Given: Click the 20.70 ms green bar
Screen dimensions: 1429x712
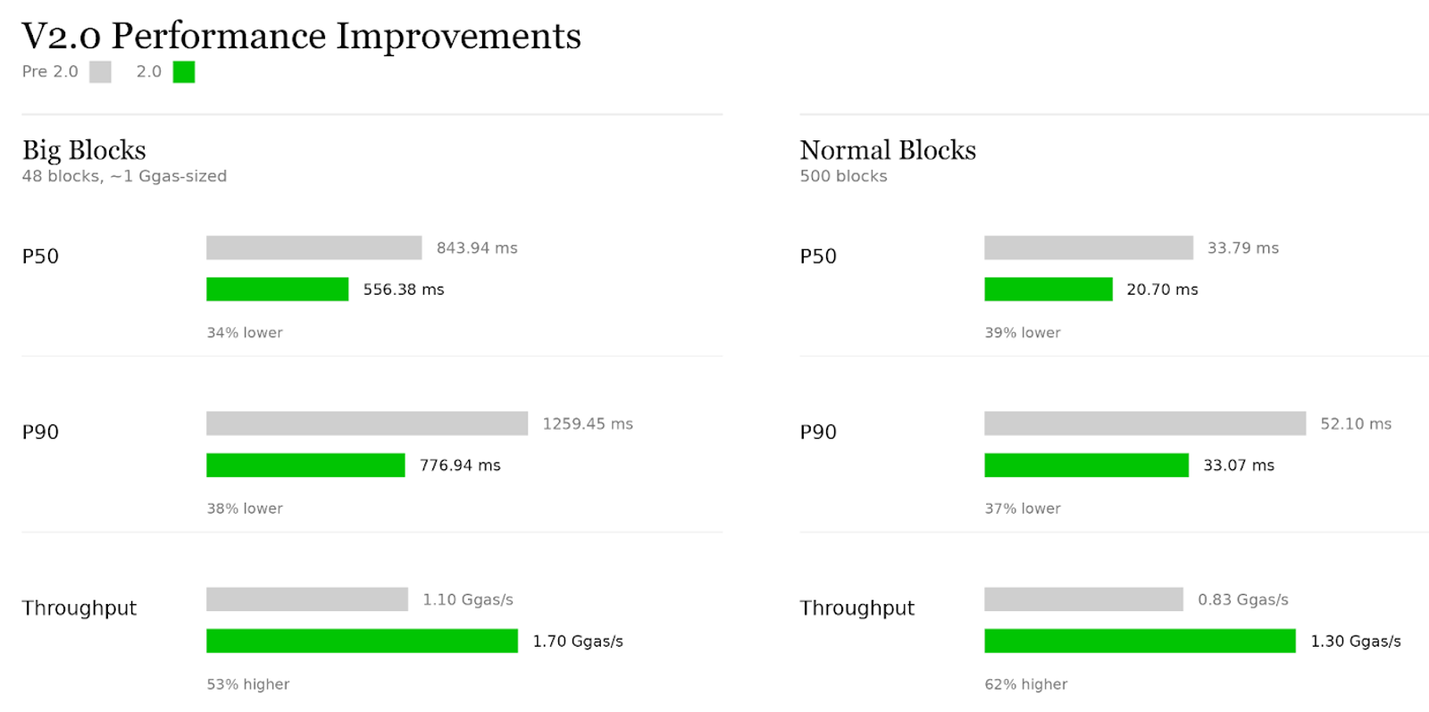Looking at the screenshot, I should 1049,289.
